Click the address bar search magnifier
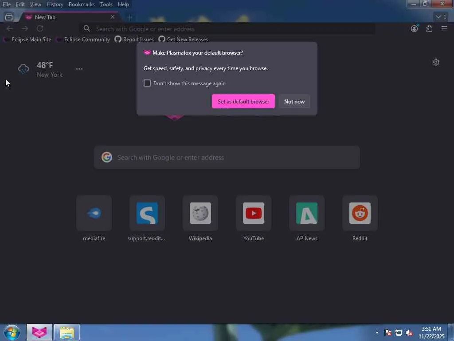Viewport: 454px width, 341px height. click(x=86, y=28)
